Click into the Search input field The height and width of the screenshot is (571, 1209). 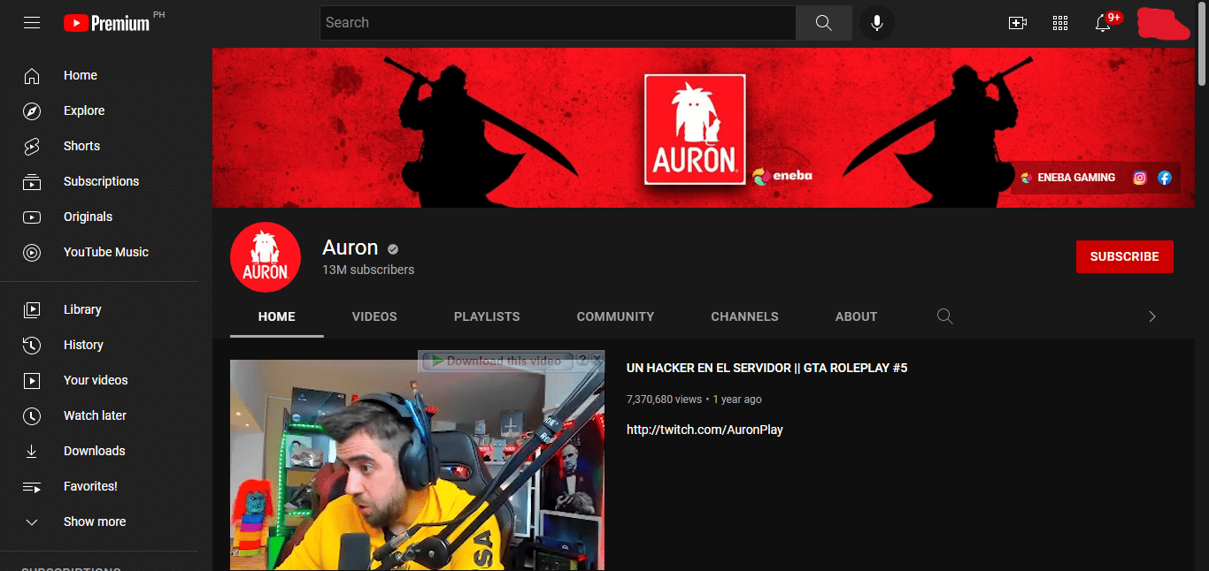click(558, 23)
